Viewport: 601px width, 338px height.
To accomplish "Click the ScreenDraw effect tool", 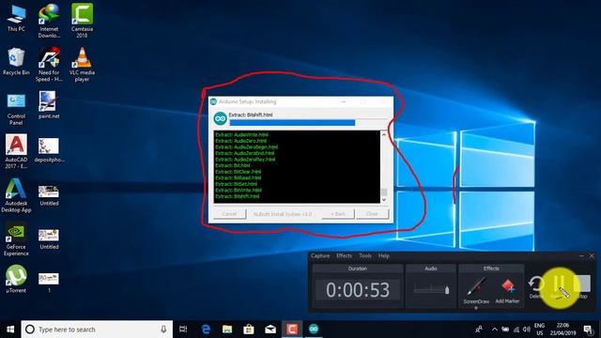I will [476, 291].
